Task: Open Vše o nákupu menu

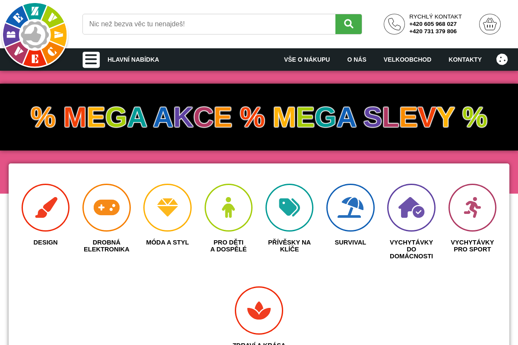Action: (307, 60)
